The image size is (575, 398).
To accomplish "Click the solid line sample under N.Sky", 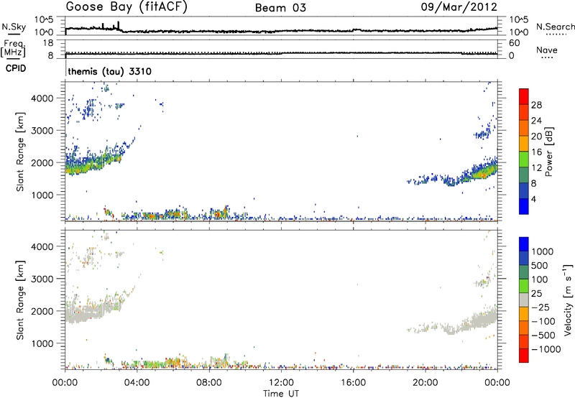I will click(x=14, y=34).
